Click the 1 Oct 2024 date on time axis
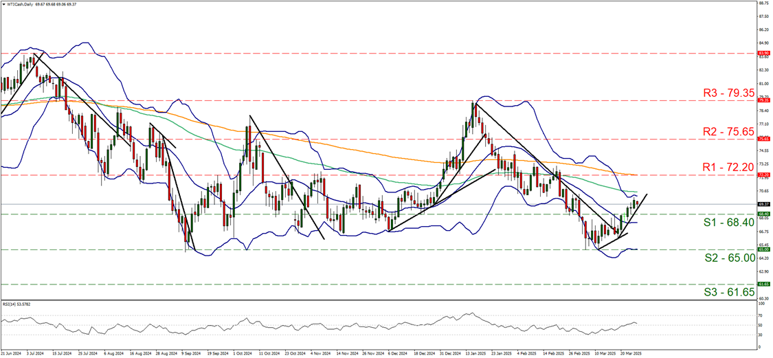 coord(241,355)
